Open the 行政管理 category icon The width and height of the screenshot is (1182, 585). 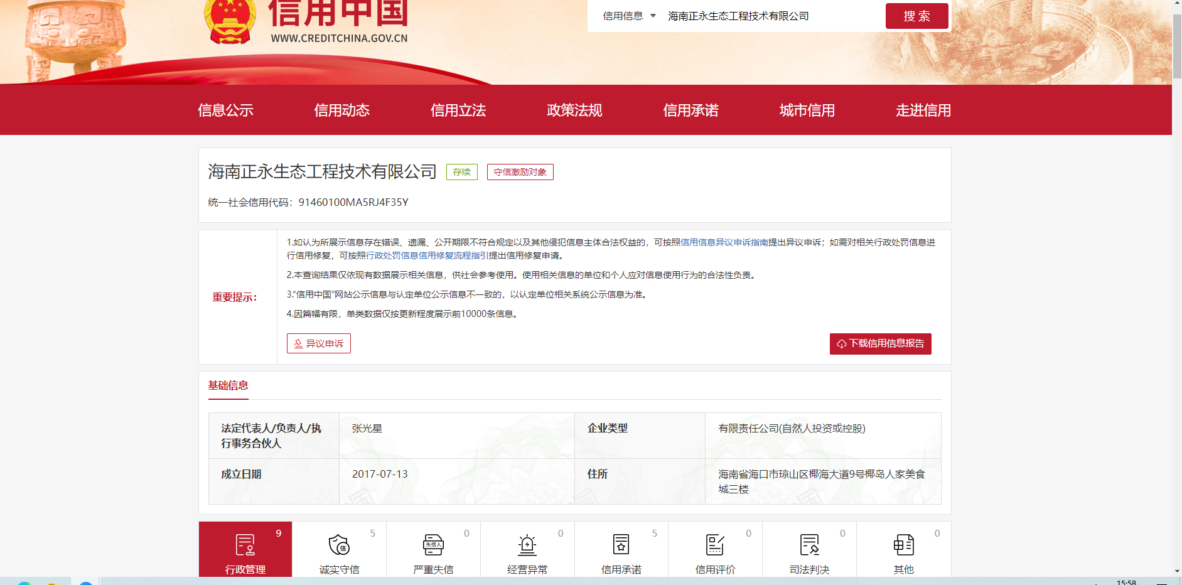click(245, 545)
